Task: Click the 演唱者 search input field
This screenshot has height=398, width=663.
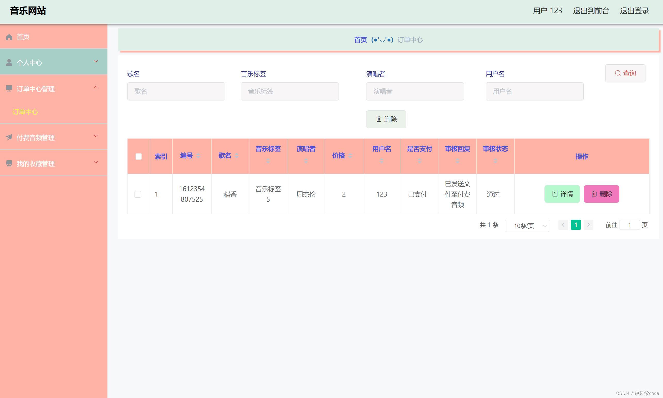Action: pyautogui.click(x=415, y=91)
